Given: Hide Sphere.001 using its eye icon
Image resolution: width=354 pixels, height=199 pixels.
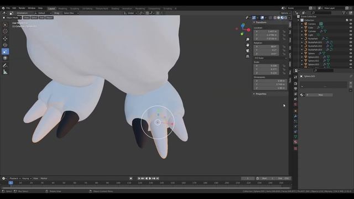Looking at the screenshot, I should tap(351, 57).
